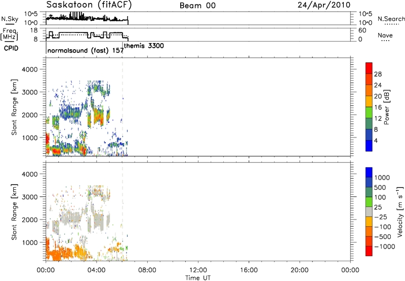Click the '08:00' time axis label
Image resolution: width=405 pixels, height=281 pixels.
tap(147, 270)
